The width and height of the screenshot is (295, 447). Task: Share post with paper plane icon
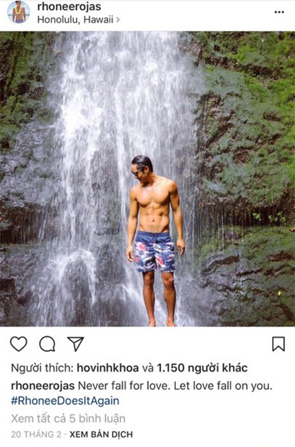76,344
